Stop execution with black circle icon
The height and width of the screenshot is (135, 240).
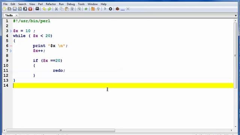click(110, 9)
